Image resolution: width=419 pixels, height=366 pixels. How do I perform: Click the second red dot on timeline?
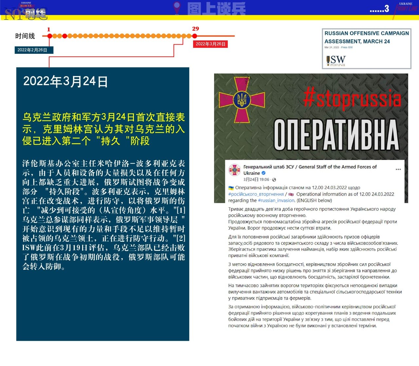65,36
